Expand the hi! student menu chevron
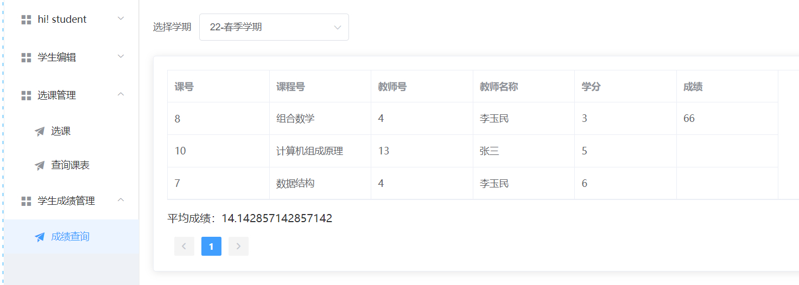 click(x=121, y=19)
